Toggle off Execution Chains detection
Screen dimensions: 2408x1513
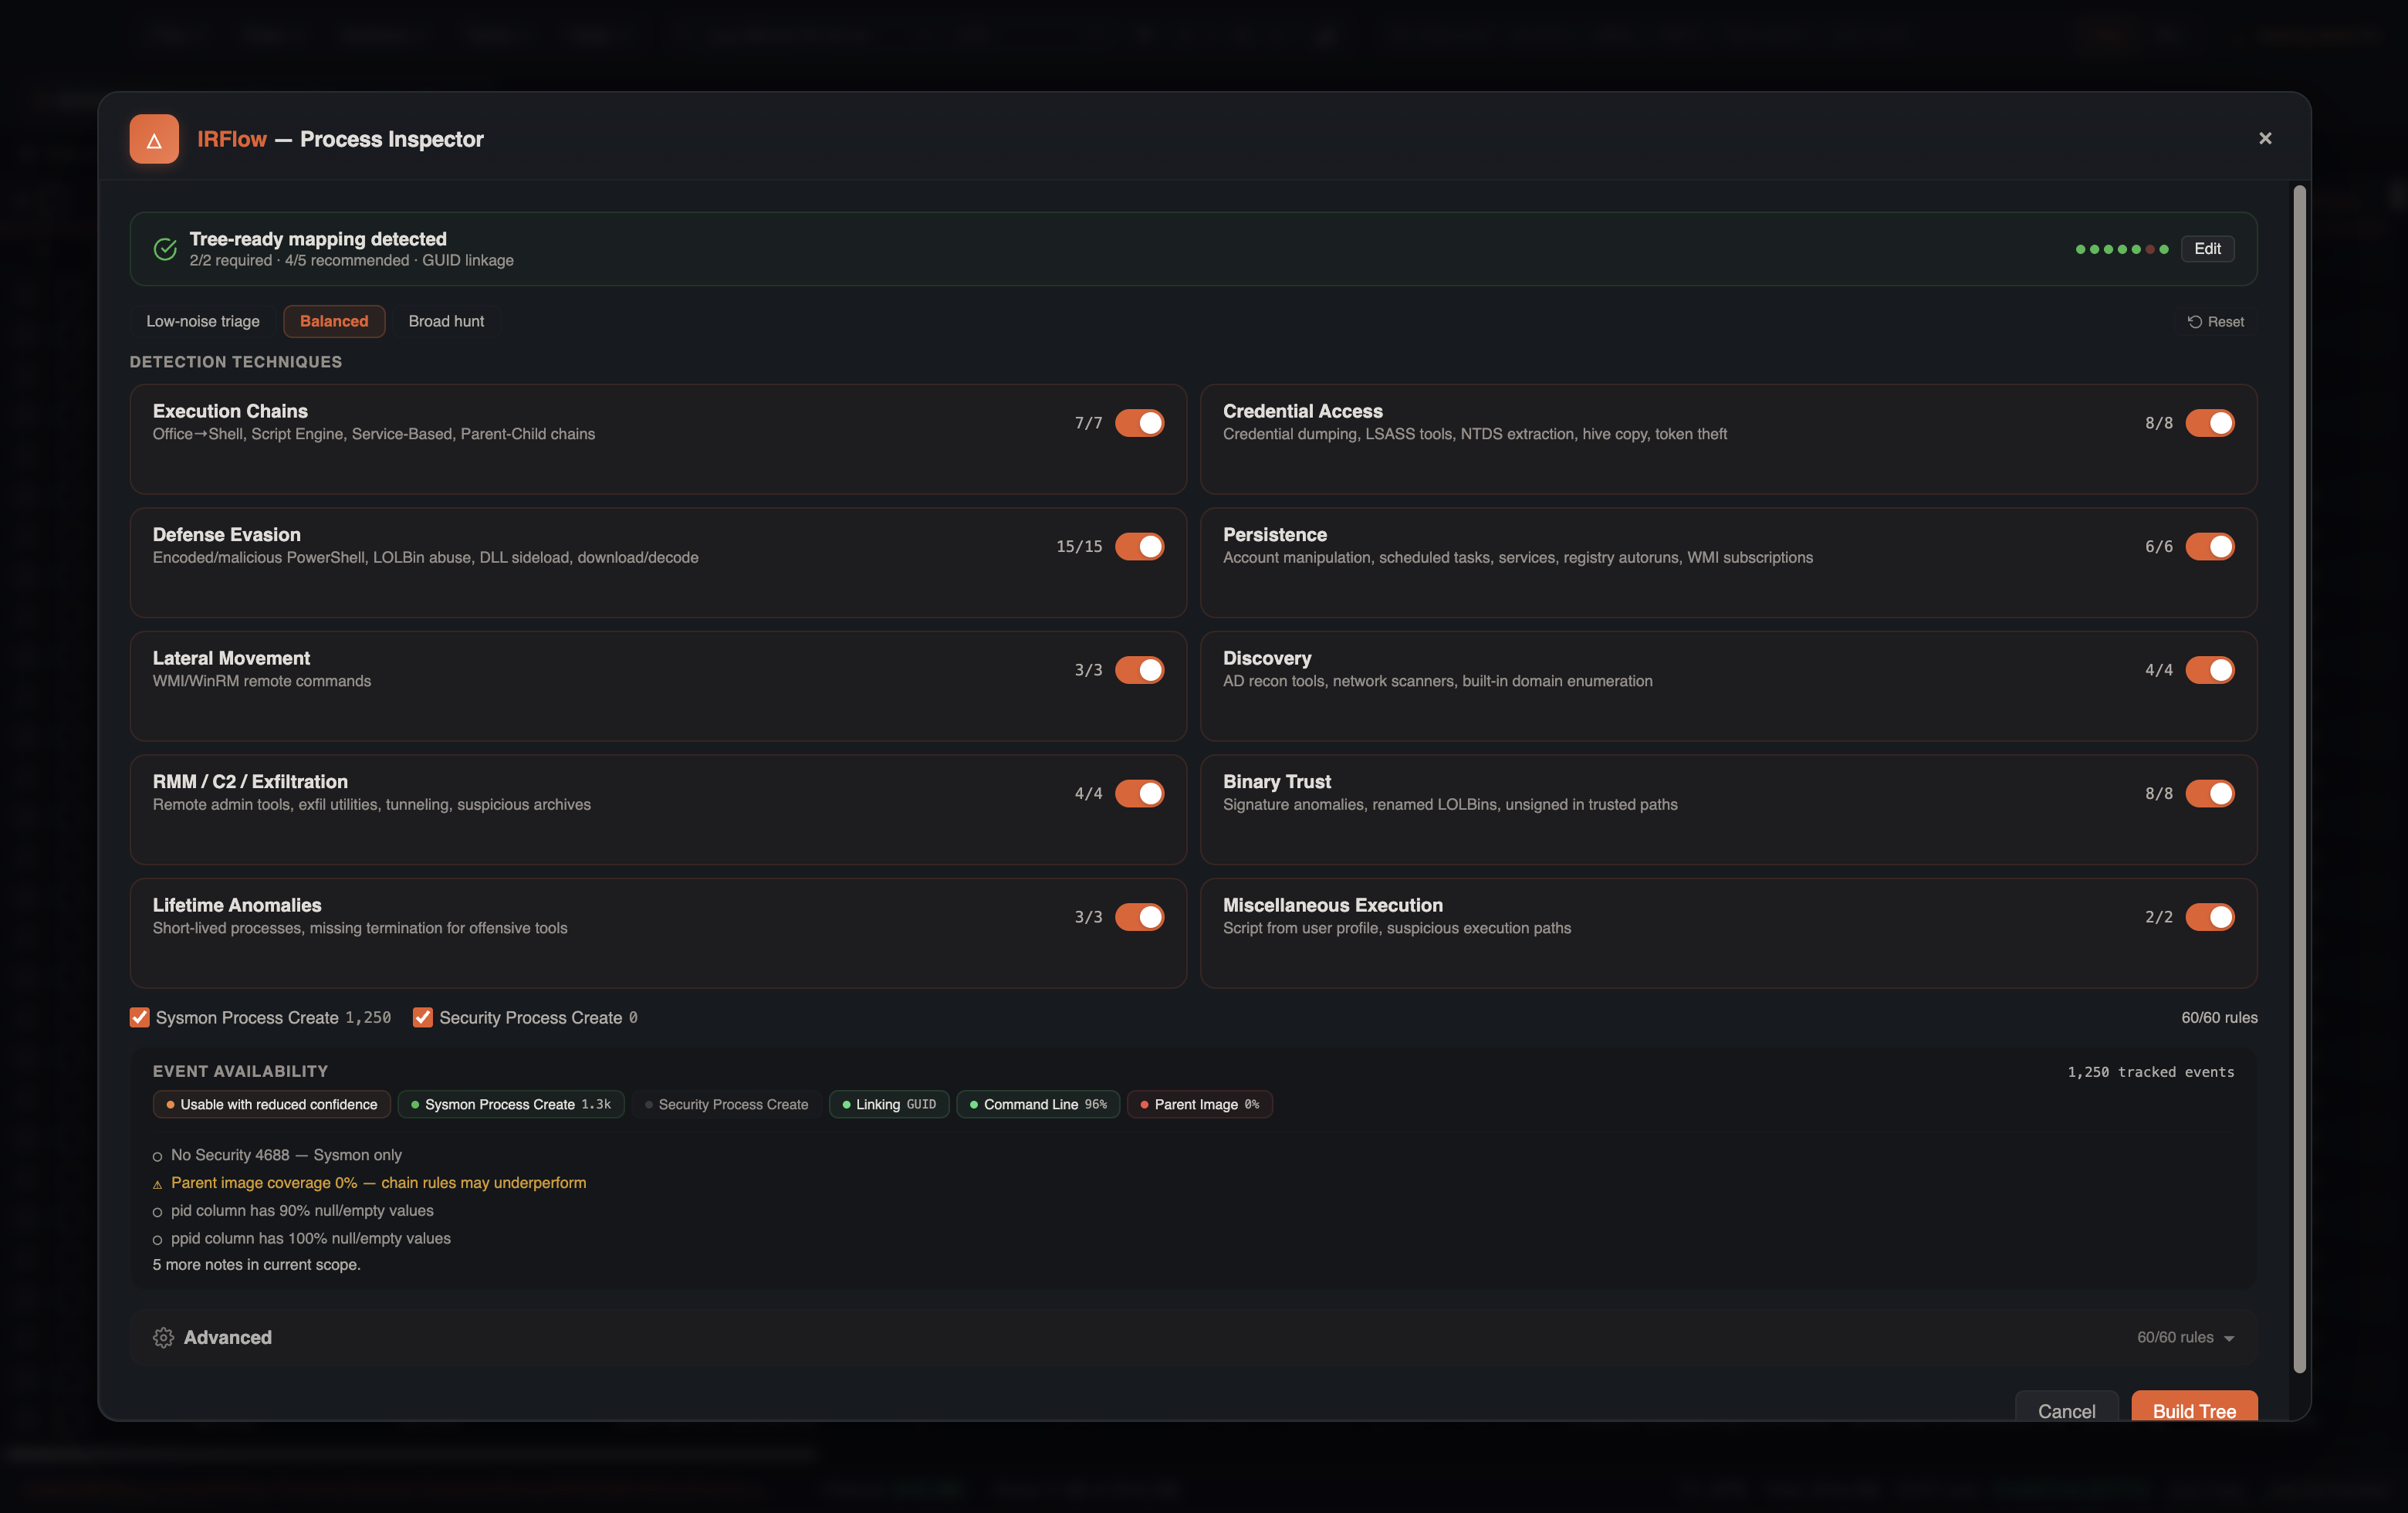coord(1139,423)
